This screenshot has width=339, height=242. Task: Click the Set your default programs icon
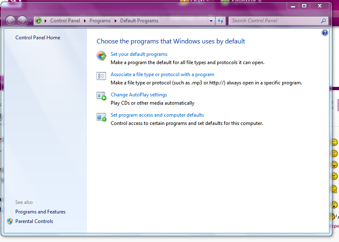pos(101,56)
